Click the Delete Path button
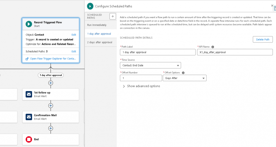 [x=263, y=40]
